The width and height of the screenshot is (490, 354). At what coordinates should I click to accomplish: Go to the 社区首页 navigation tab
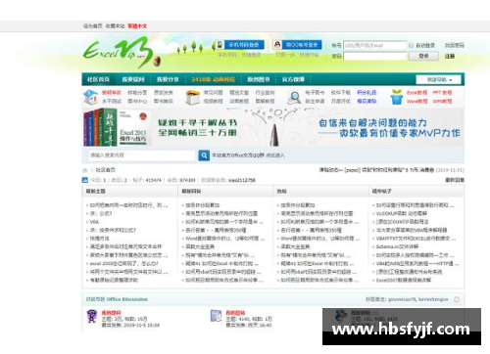point(98,79)
